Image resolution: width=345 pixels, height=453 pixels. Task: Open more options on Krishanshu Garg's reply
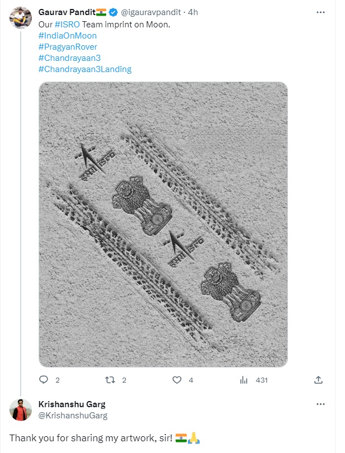(320, 403)
